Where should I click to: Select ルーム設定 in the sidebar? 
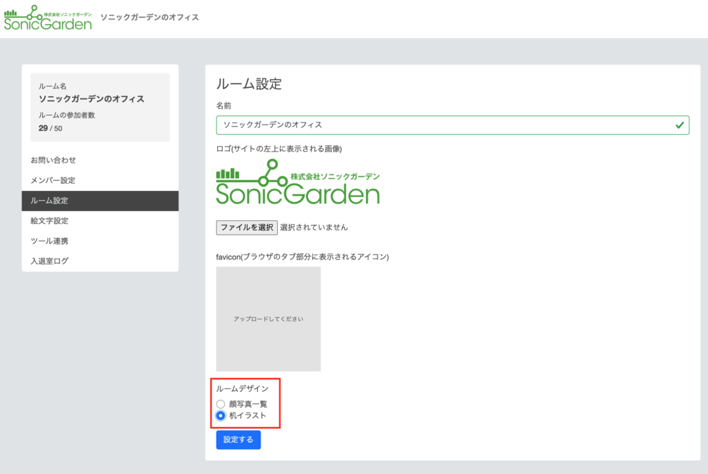click(x=100, y=201)
